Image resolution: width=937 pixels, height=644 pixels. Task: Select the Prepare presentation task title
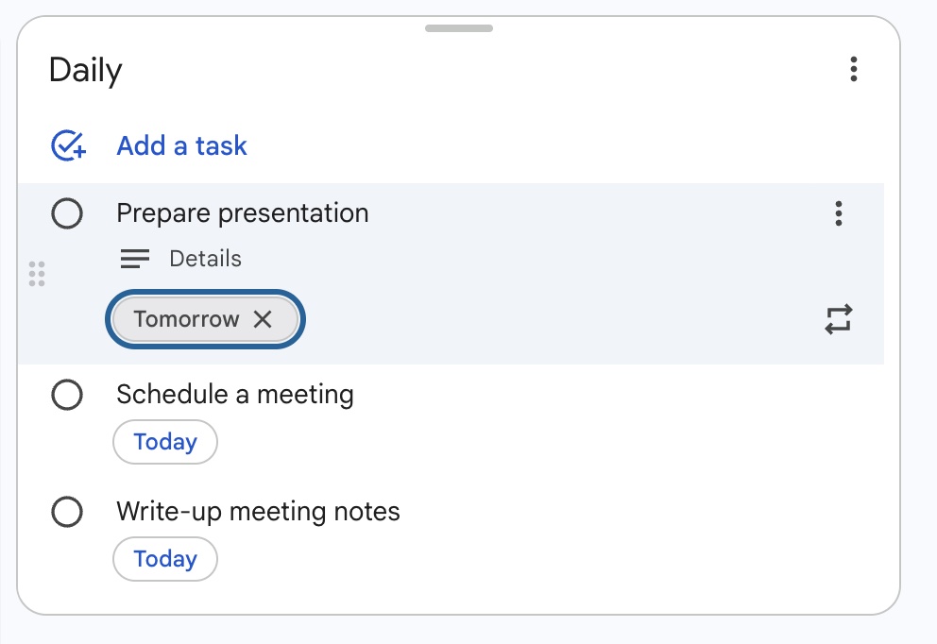click(242, 213)
